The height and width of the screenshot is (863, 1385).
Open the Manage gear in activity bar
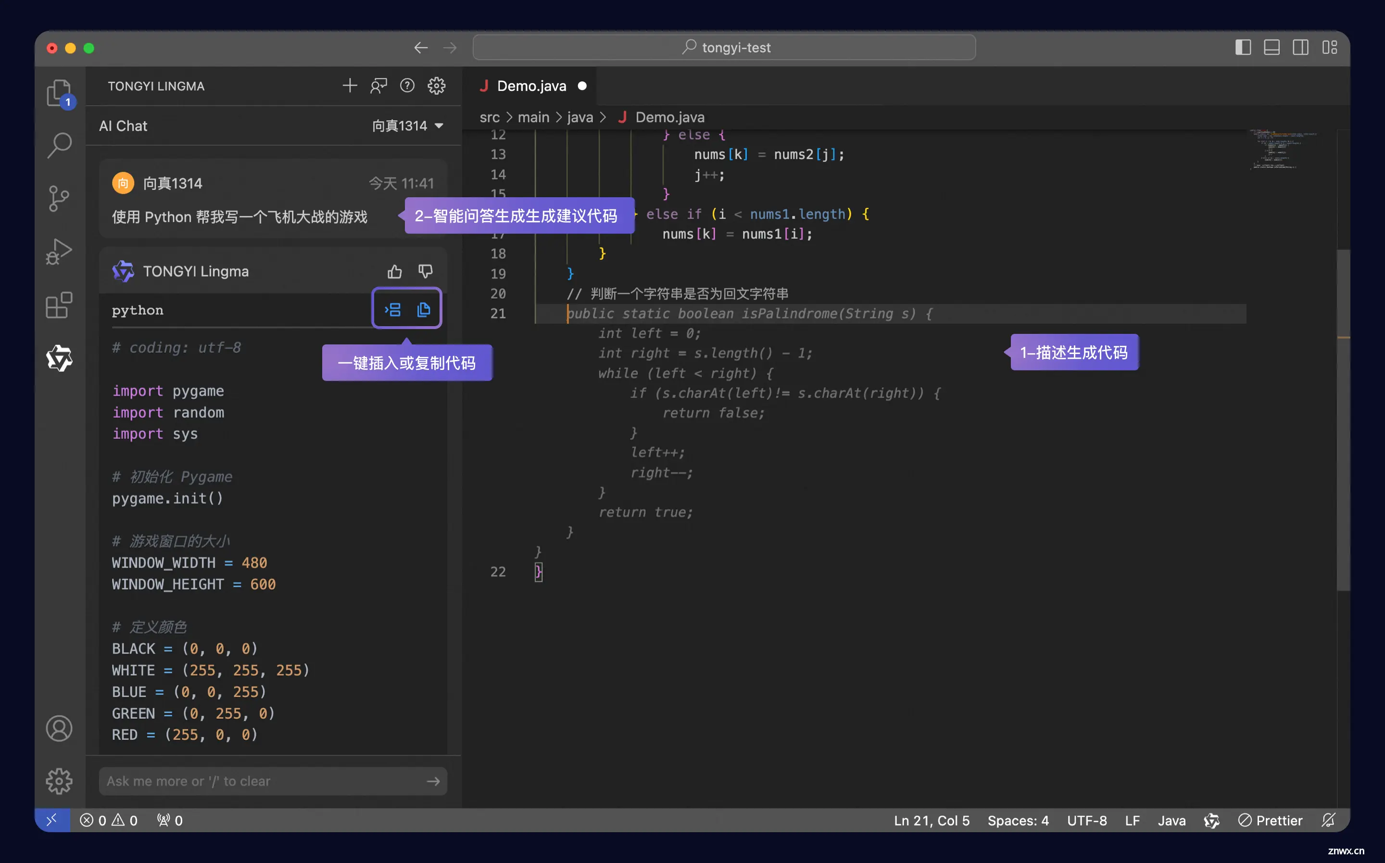point(59,781)
